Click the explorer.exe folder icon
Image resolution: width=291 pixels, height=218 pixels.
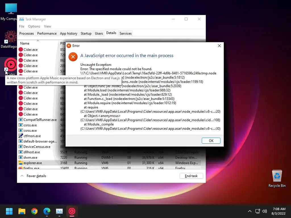pyautogui.click(x=20, y=163)
